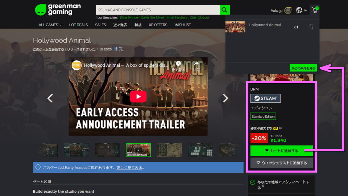Select sixth screenshot thumbnail
The height and width of the screenshot is (196, 348).
[200, 150]
